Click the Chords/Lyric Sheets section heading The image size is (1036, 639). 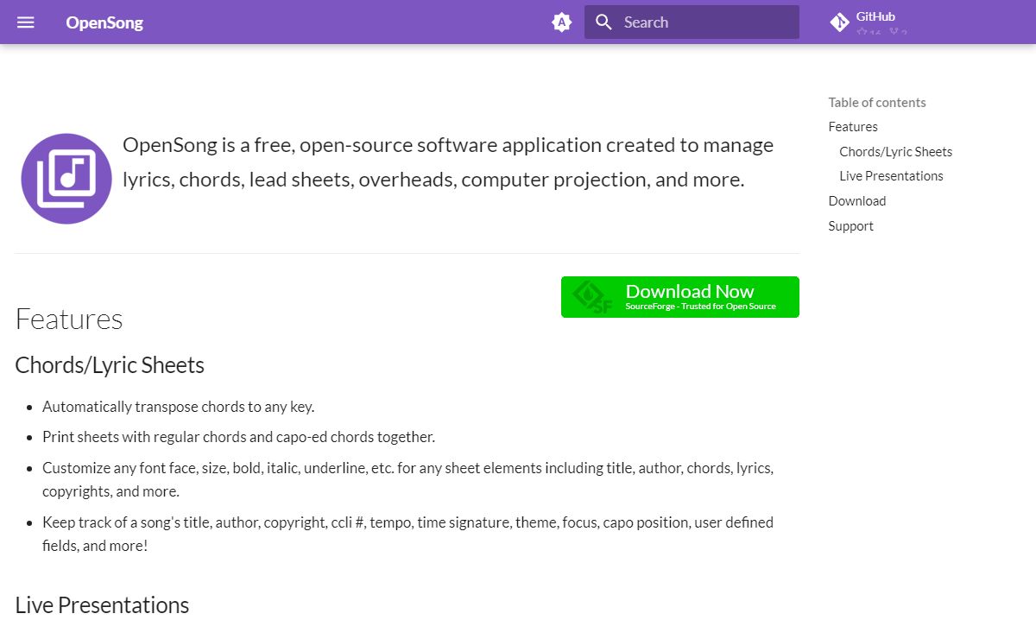click(110, 365)
